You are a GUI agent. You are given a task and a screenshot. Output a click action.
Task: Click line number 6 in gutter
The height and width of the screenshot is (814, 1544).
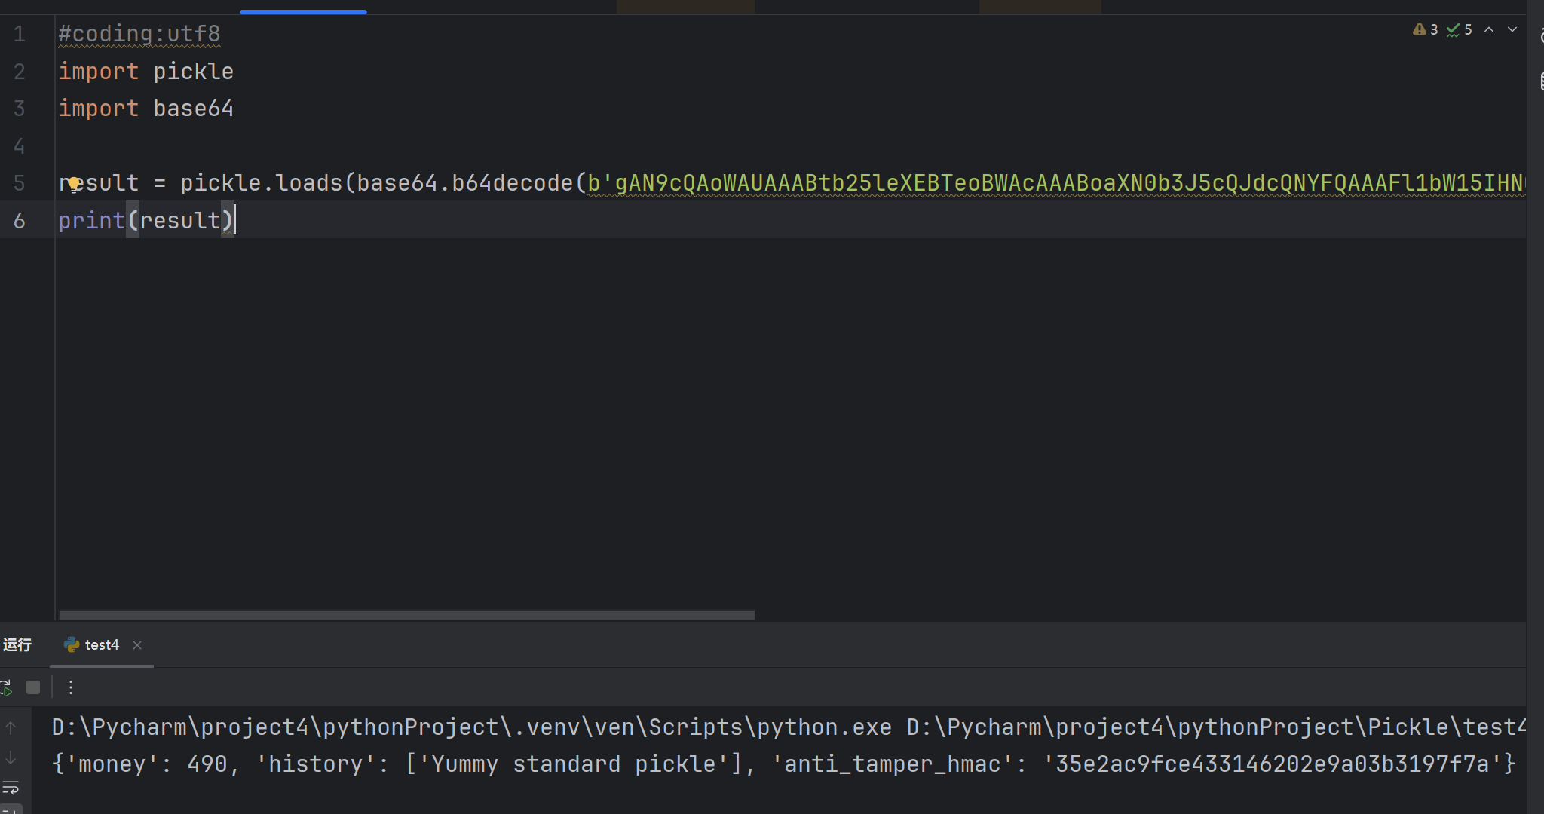[x=20, y=221]
